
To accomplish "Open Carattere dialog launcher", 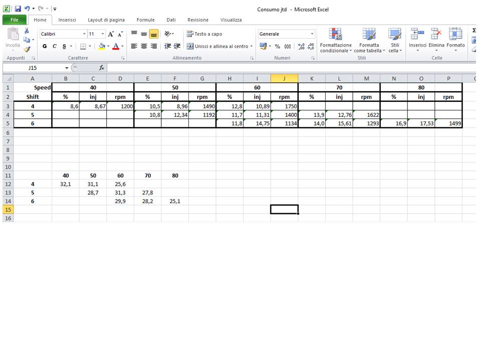I will click(123, 58).
